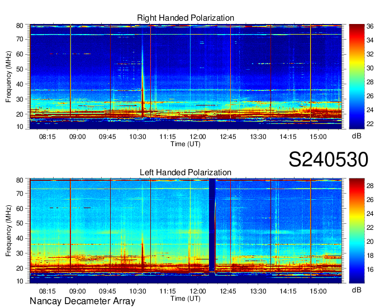The height and width of the screenshot is (308, 380).
Task: Click the Left Handed Polarization title
Action: [x=186, y=172]
